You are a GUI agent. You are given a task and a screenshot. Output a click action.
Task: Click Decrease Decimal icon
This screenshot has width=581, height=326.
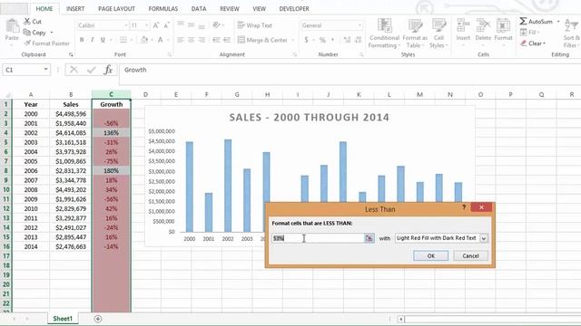click(359, 40)
